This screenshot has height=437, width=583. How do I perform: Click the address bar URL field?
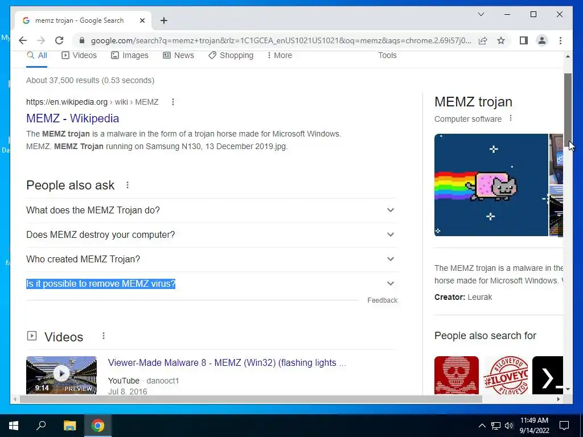281,40
